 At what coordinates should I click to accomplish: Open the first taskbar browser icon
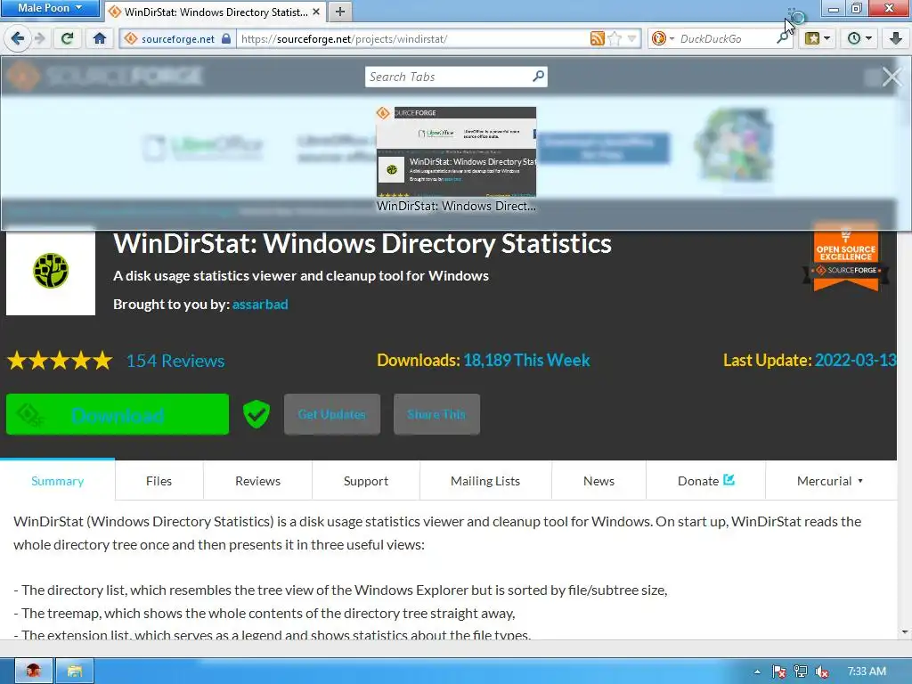pos(34,672)
